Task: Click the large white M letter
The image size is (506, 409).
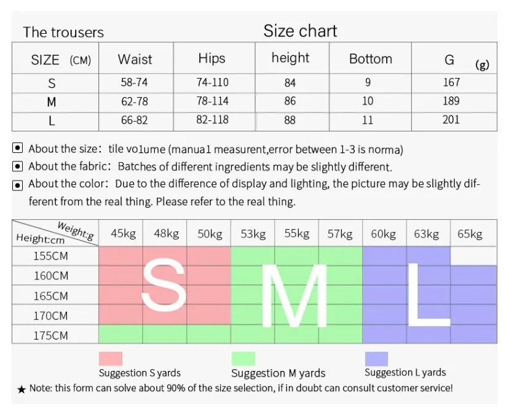Action: click(294, 295)
